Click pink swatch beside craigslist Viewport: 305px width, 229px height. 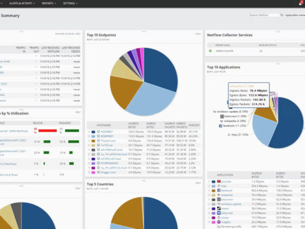[213, 222]
